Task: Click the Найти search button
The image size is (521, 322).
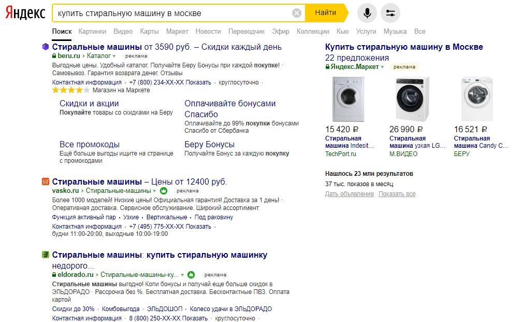Action: pyautogui.click(x=326, y=13)
